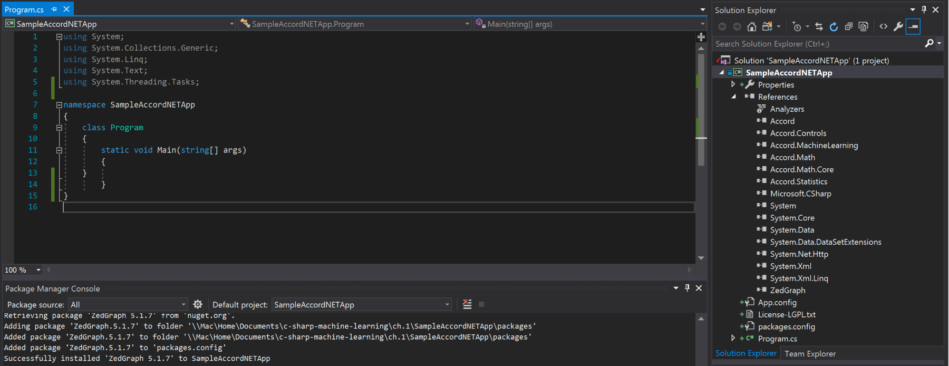Switch to the Team Explorer tab

pos(810,354)
